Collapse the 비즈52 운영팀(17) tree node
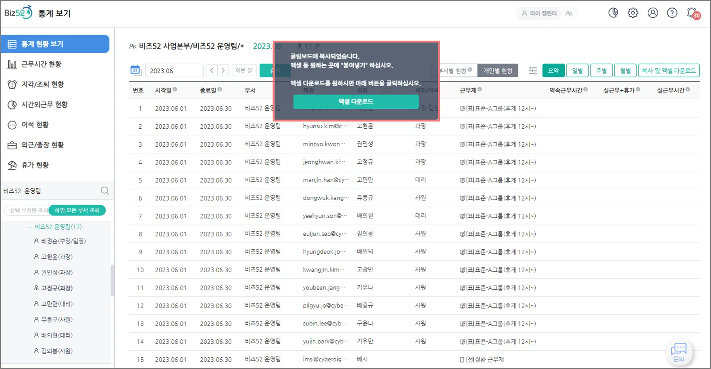 (x=30, y=227)
